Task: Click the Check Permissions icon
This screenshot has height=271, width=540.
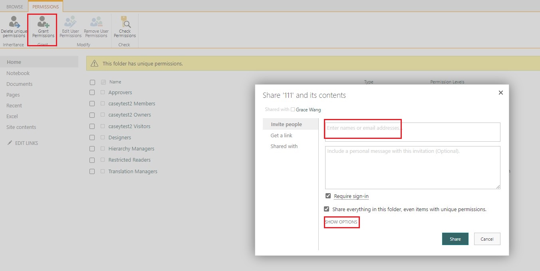Action: tap(125, 22)
